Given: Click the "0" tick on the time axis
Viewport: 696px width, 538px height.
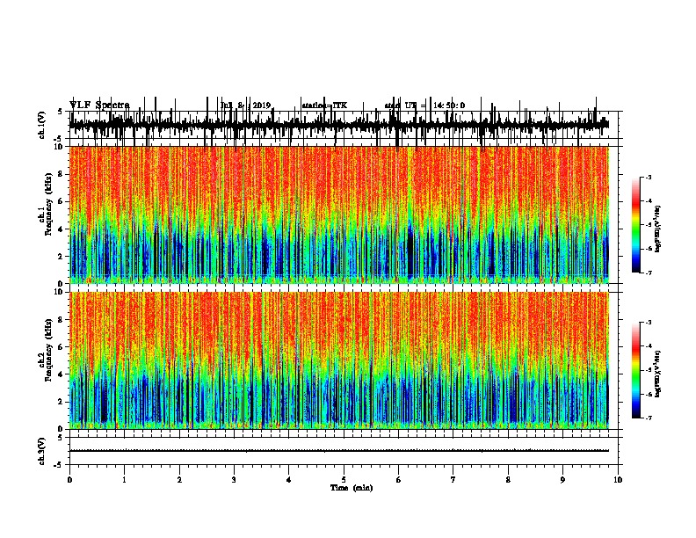Looking at the screenshot, I should click(x=69, y=480).
